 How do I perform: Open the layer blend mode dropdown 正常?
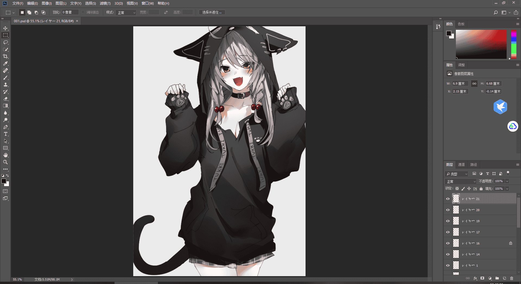coord(460,181)
